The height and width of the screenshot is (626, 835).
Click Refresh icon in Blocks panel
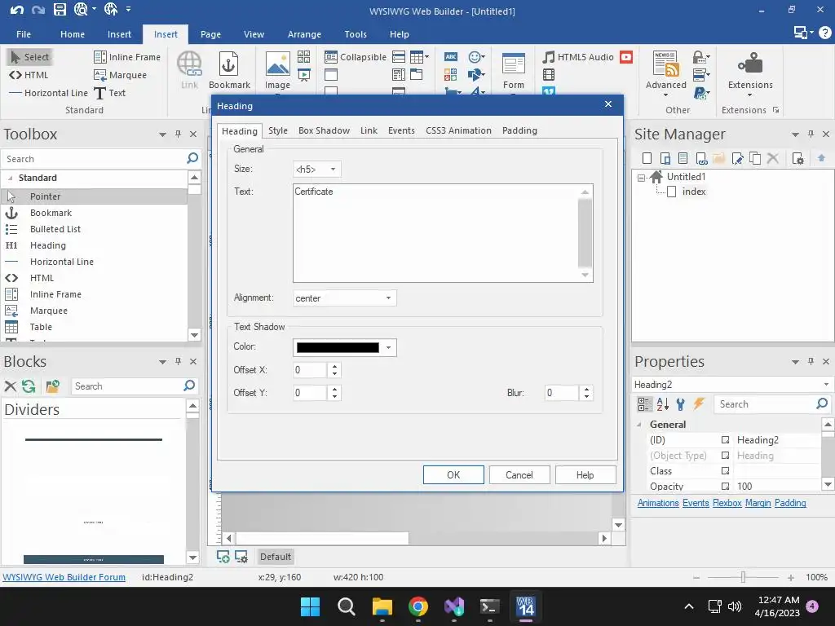[x=29, y=386]
